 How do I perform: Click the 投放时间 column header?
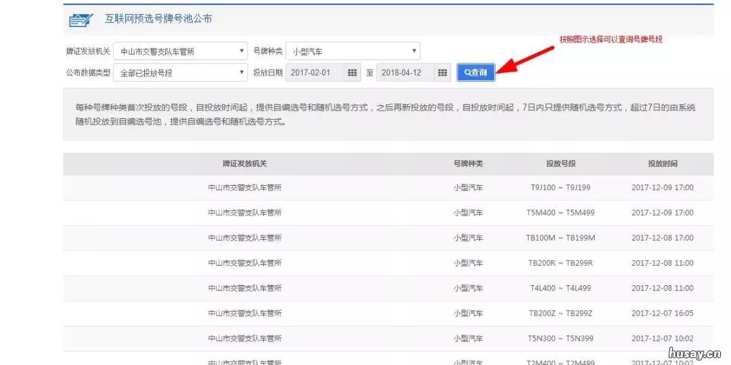663,164
